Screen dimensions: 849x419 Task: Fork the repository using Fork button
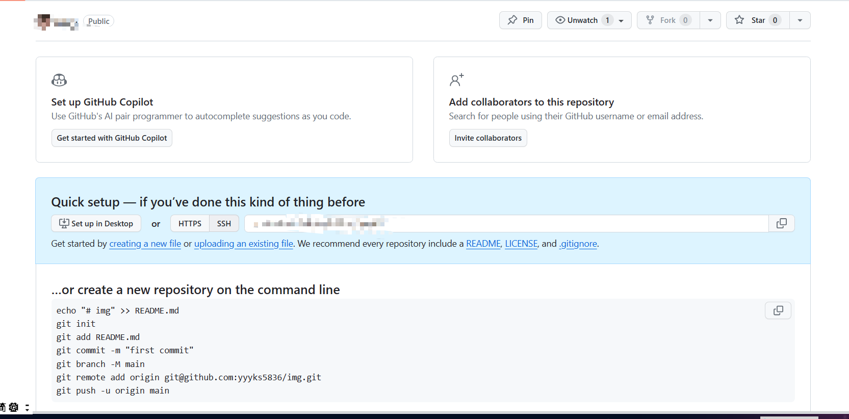tap(668, 20)
